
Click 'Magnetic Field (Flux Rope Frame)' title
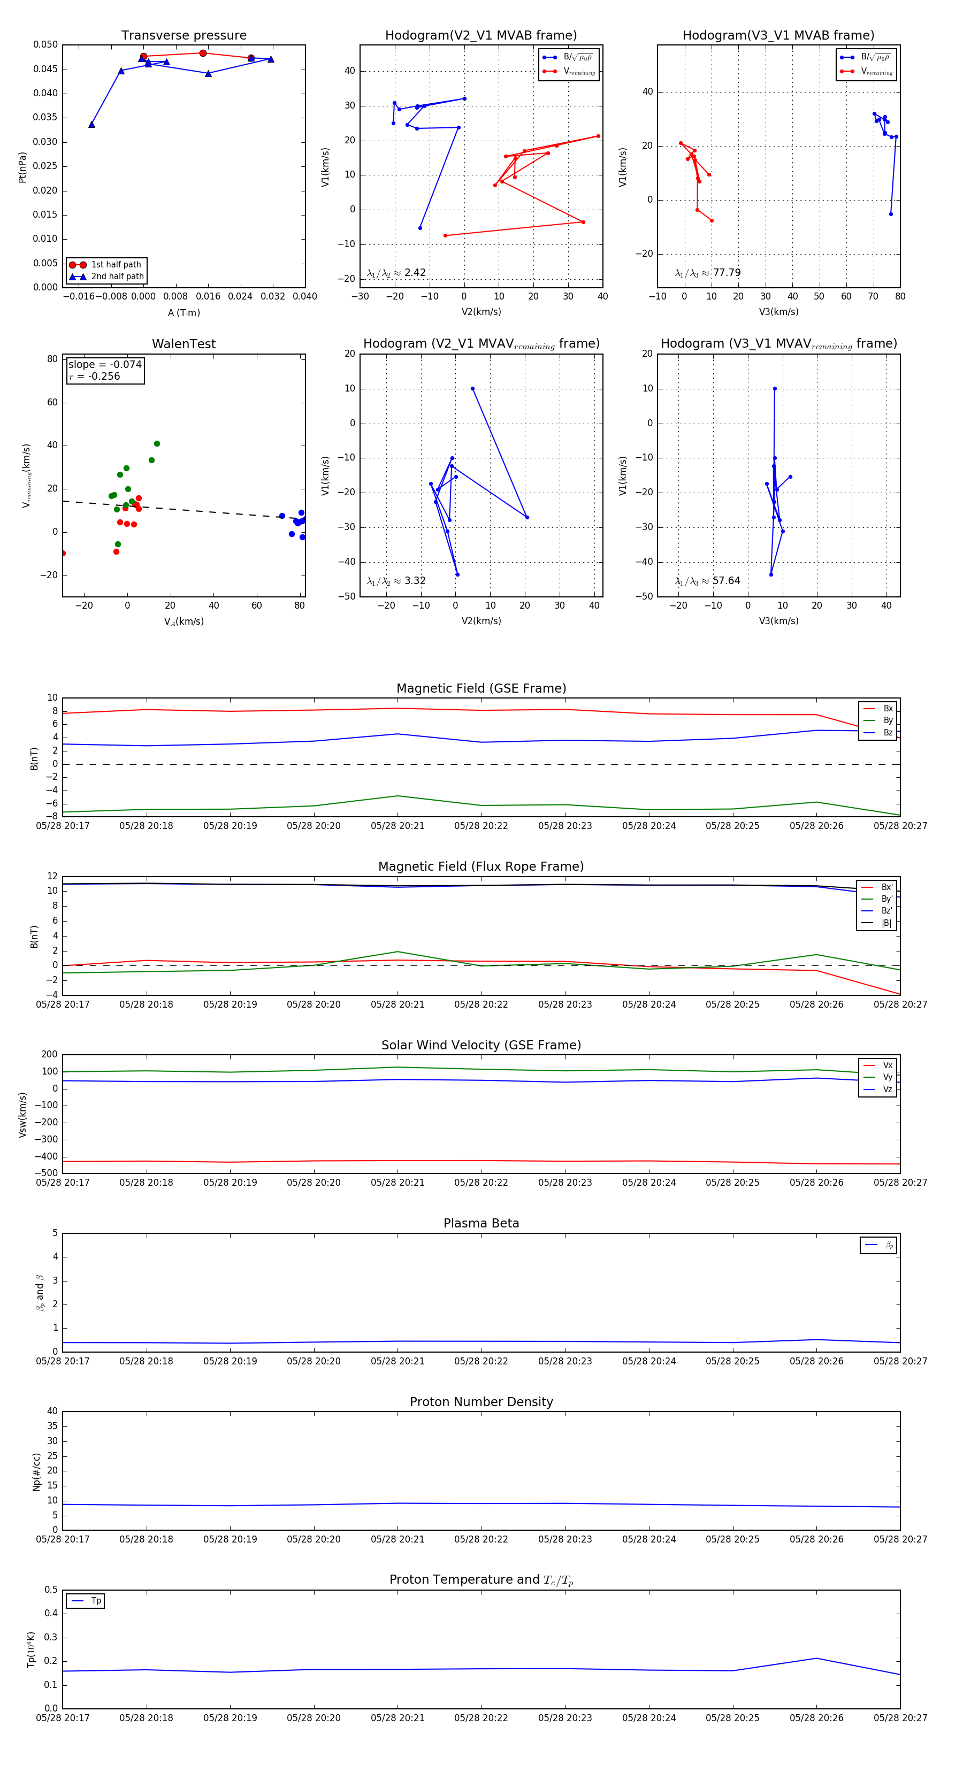coord(481,867)
